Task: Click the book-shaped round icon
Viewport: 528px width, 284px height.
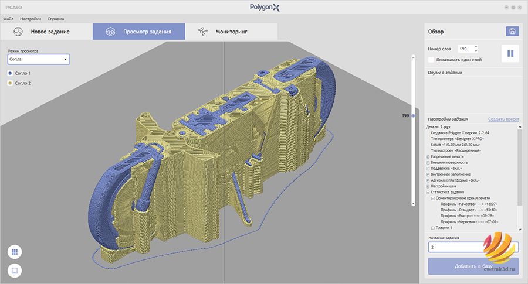Action: [x=15, y=271]
